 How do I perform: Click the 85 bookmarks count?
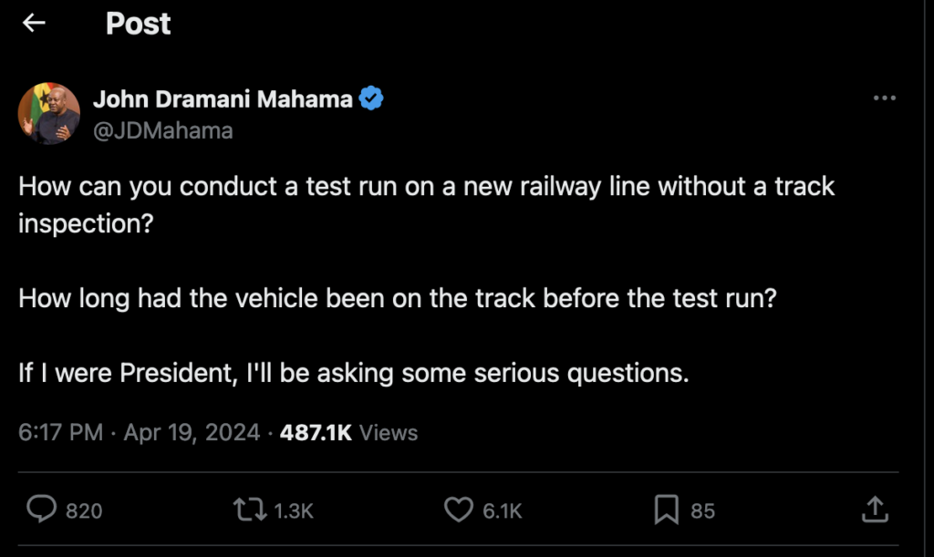[702, 511]
